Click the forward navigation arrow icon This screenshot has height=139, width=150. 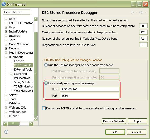141,12
